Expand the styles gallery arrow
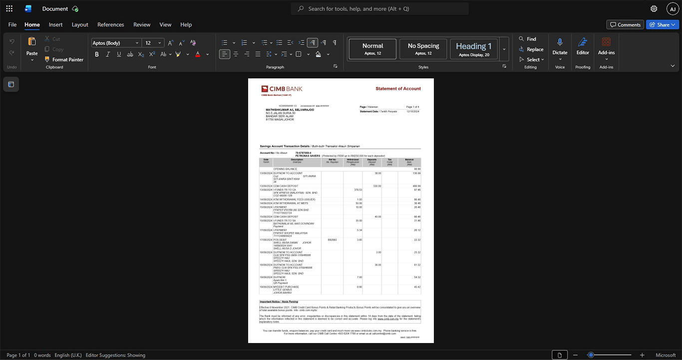 pos(504,49)
